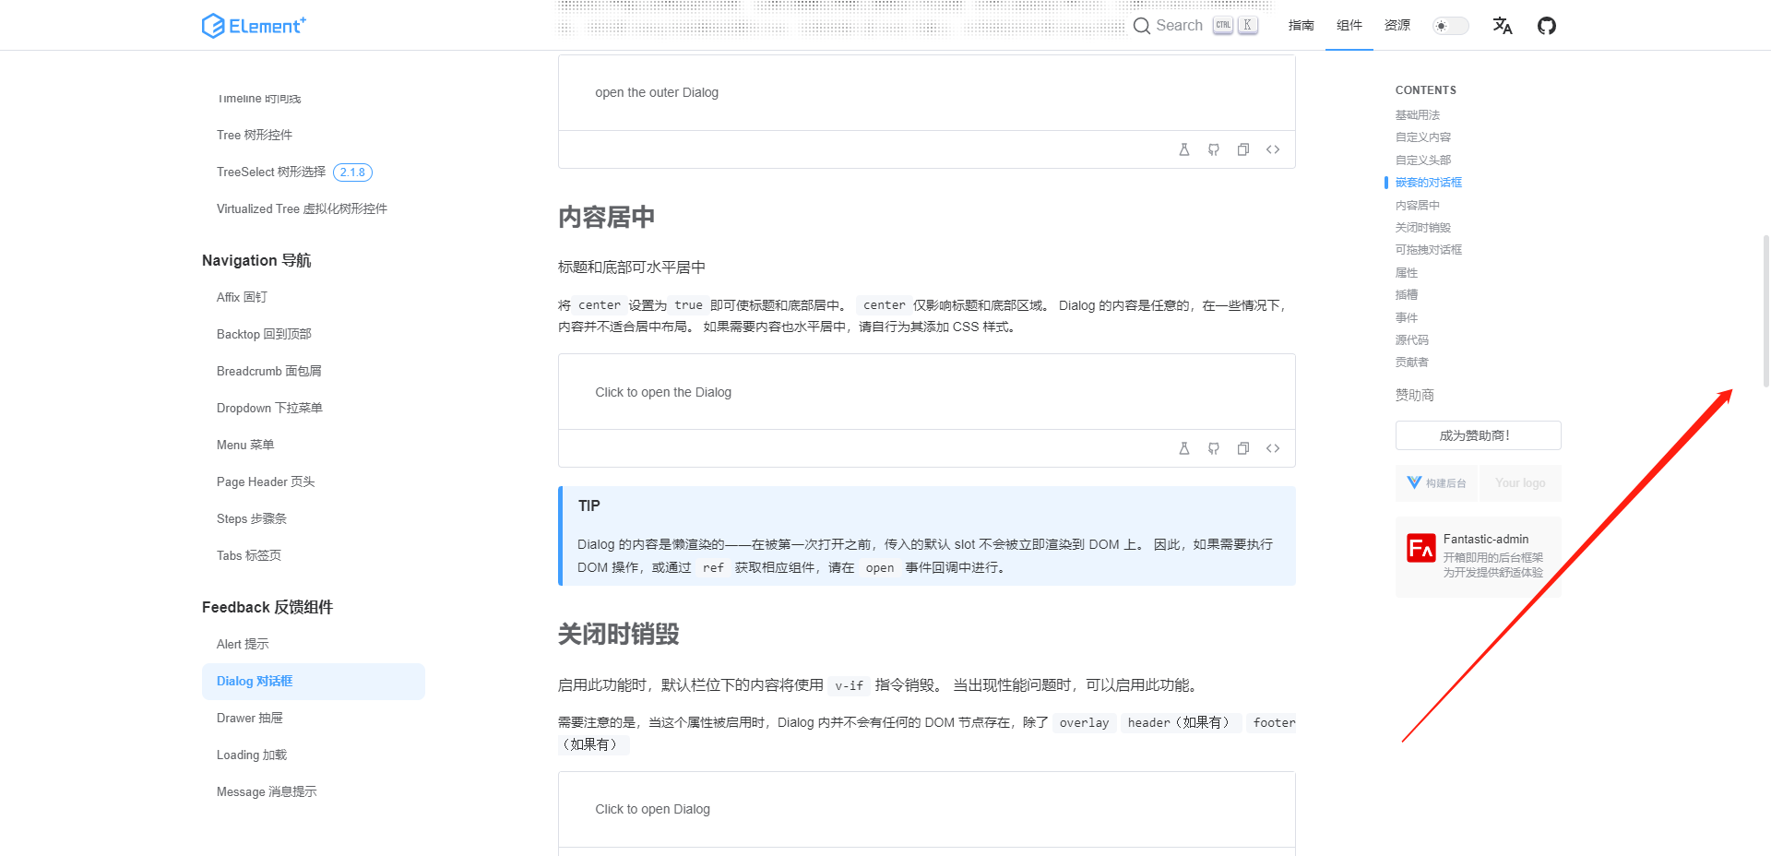This screenshot has height=856, width=1771.
Task: Switch to the 指南 tab
Action: [x=1302, y=26]
